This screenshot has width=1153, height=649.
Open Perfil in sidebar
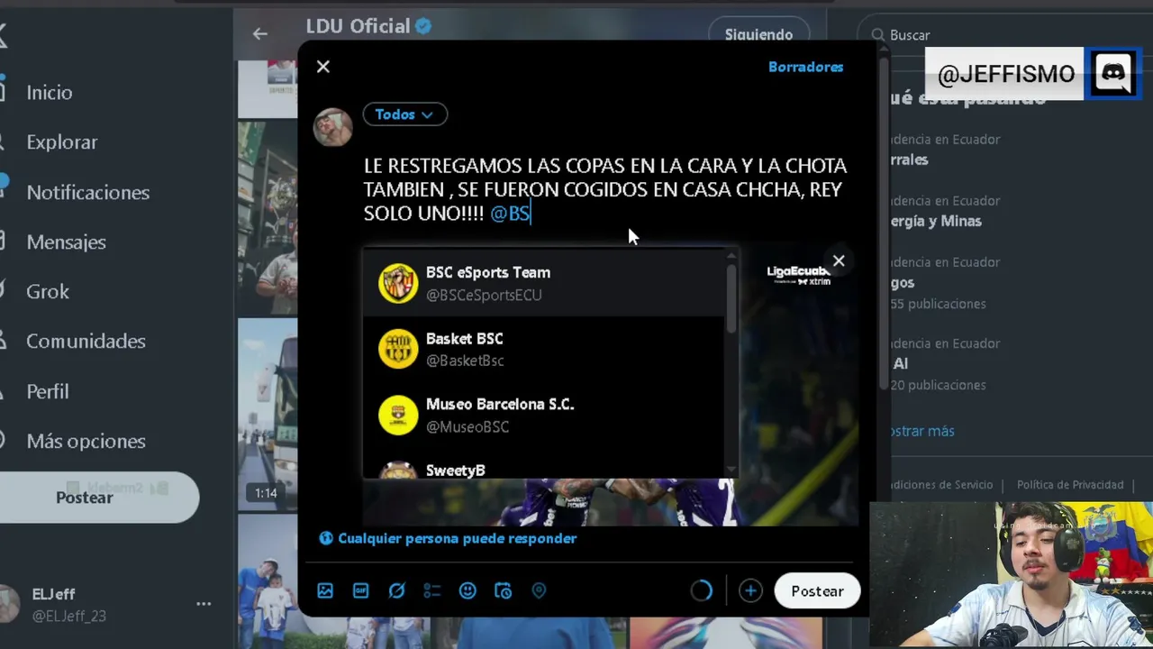47,391
